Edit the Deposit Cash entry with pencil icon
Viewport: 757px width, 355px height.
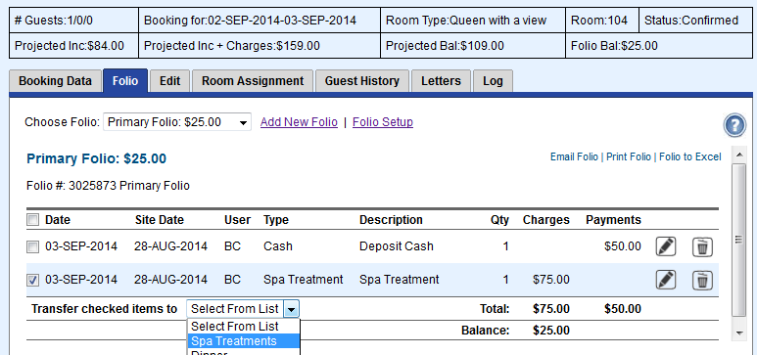(666, 246)
